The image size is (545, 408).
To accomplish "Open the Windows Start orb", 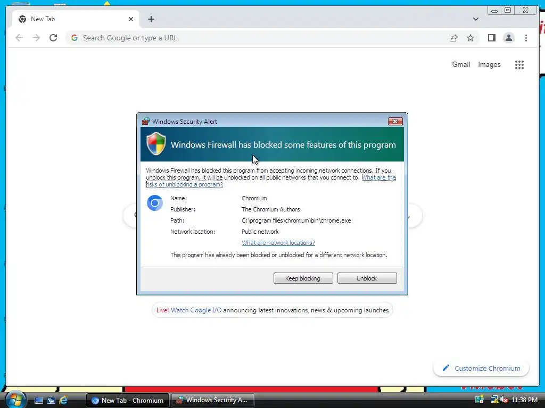I will coord(15,399).
